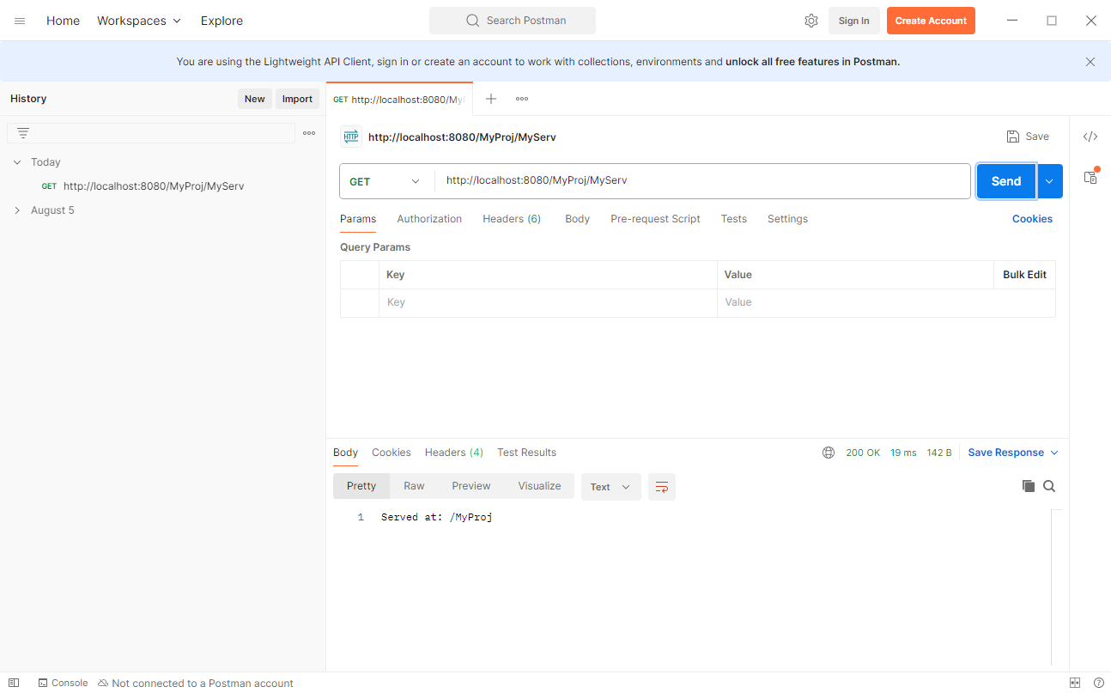
Task: Click the search magnifier in Search Postman
Action: pyautogui.click(x=473, y=21)
